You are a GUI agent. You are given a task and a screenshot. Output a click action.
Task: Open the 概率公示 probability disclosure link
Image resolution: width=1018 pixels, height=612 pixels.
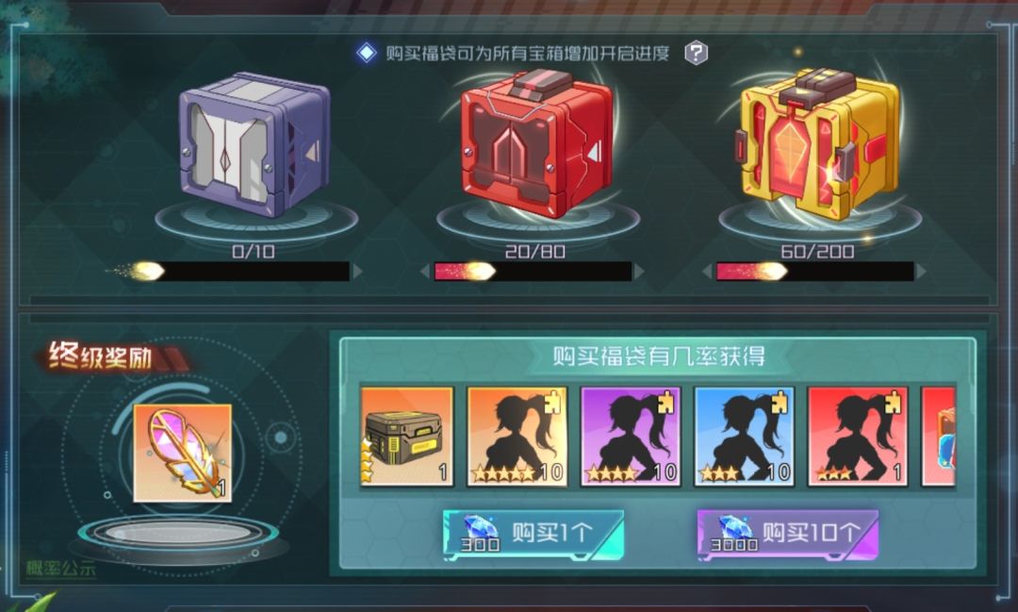pyautogui.click(x=61, y=569)
